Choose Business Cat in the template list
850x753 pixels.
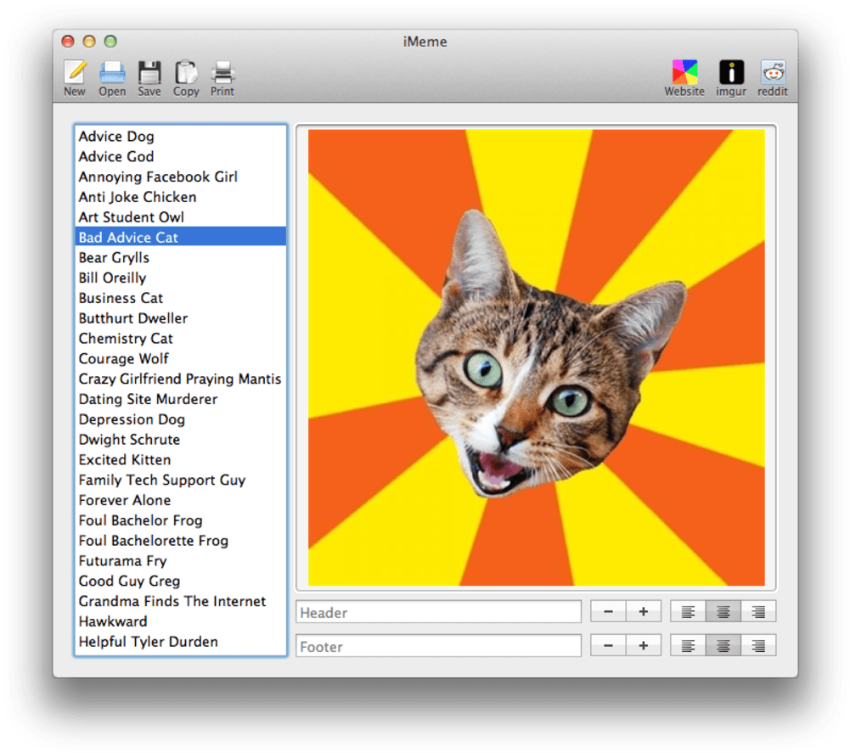point(121,298)
